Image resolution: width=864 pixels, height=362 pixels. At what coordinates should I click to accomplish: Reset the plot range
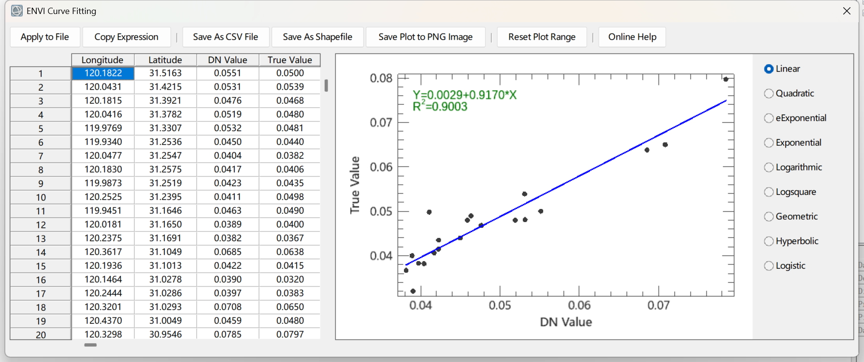click(542, 37)
